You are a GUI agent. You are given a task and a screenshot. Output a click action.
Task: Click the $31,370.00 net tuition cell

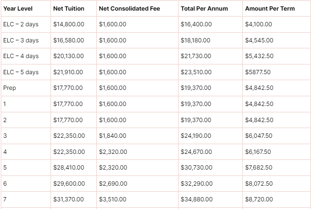click(x=68, y=199)
